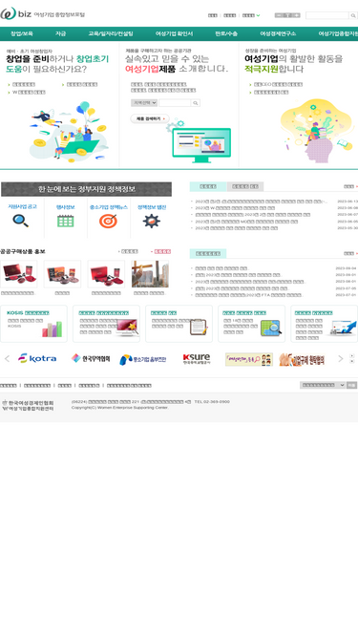The width and height of the screenshot is (358, 637).
Task: Click the 한국여성경제인협회 footer logo
Action: click(x=28, y=406)
